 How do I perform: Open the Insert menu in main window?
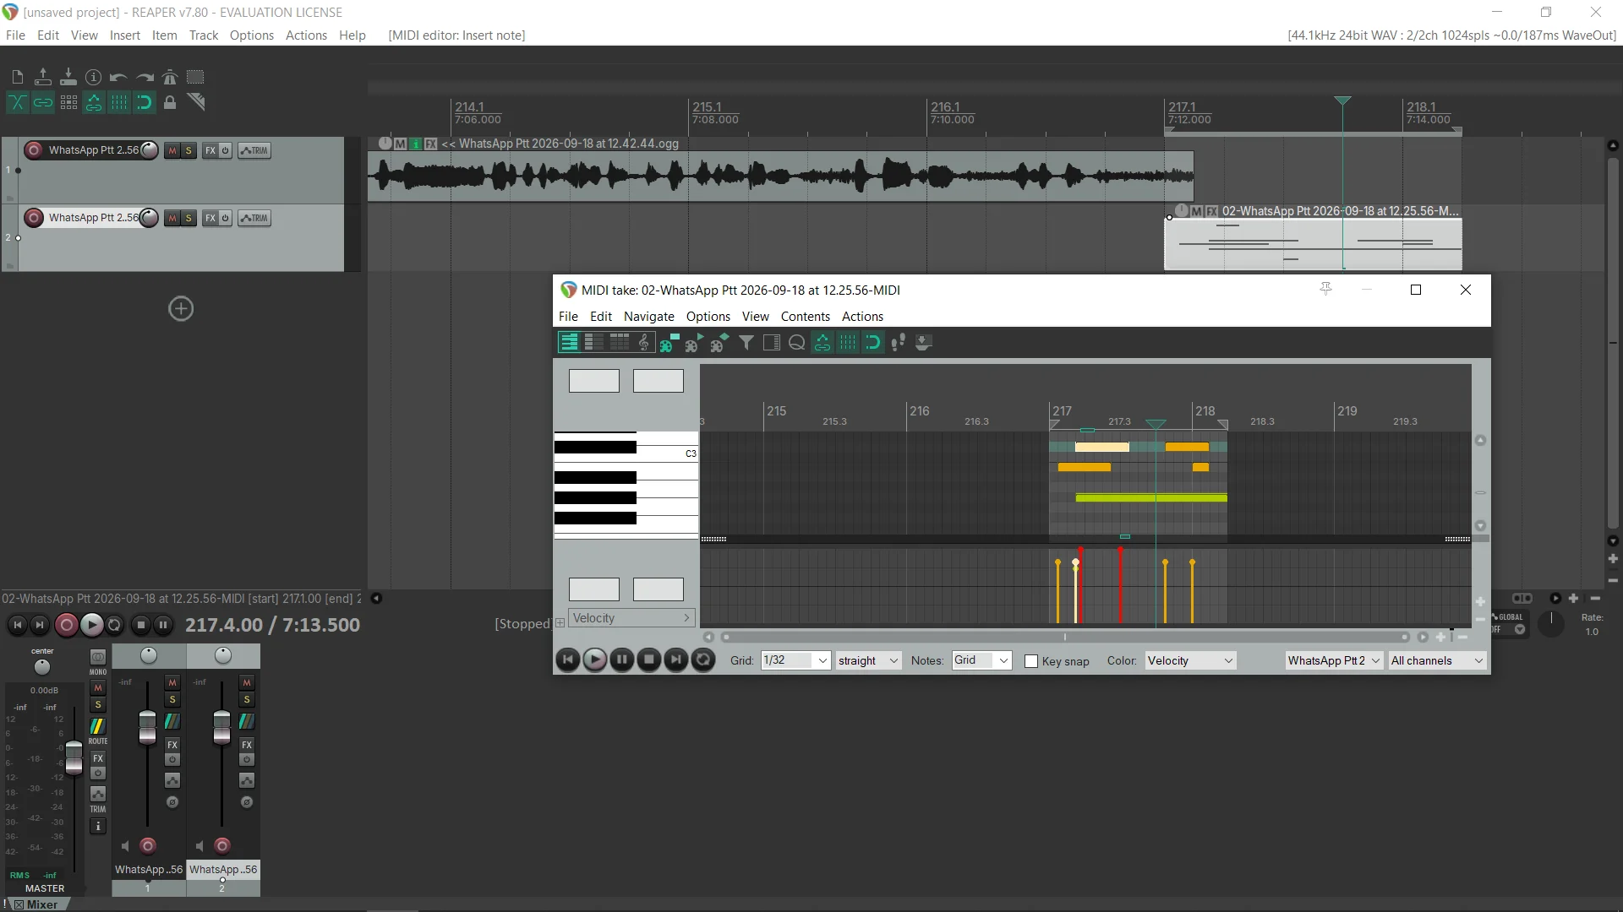click(x=124, y=35)
